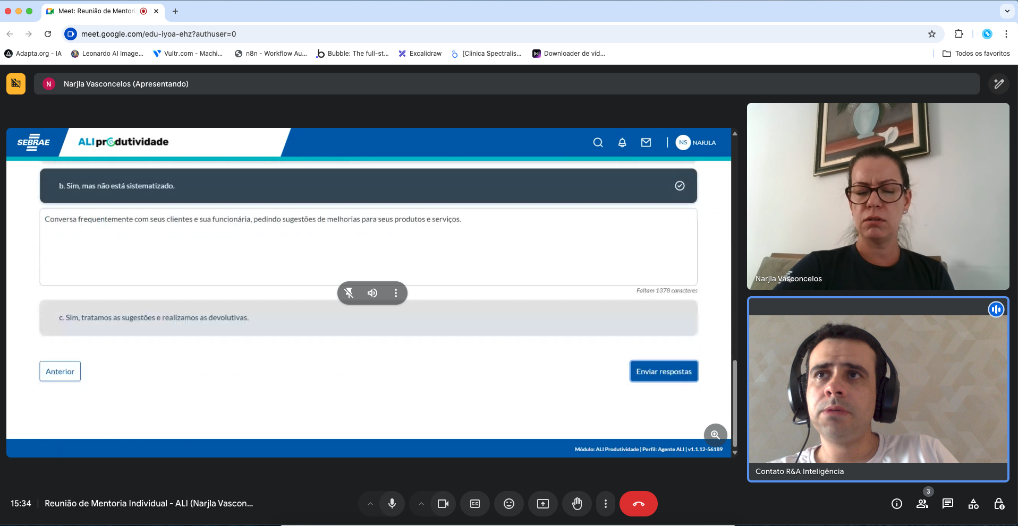
Task: Click Enviar respostas button
Action: pyautogui.click(x=664, y=372)
